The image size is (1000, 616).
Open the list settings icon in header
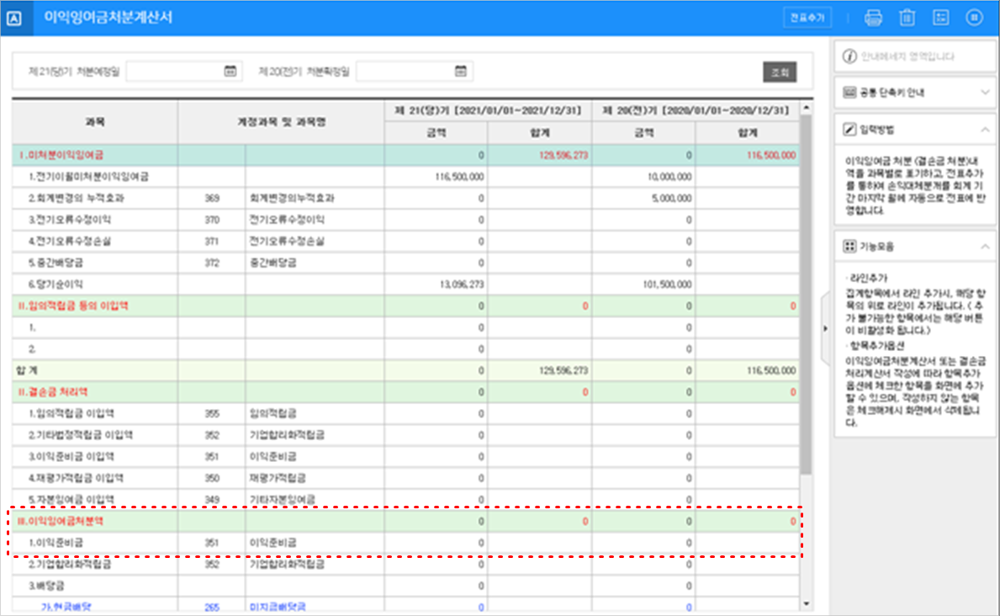940,18
